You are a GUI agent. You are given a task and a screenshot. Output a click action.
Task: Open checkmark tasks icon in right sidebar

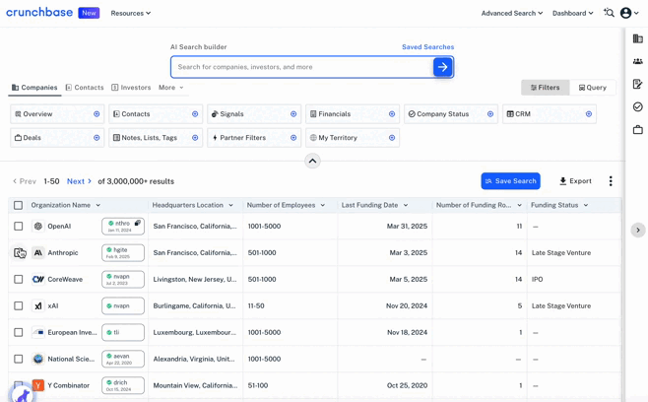(x=638, y=106)
